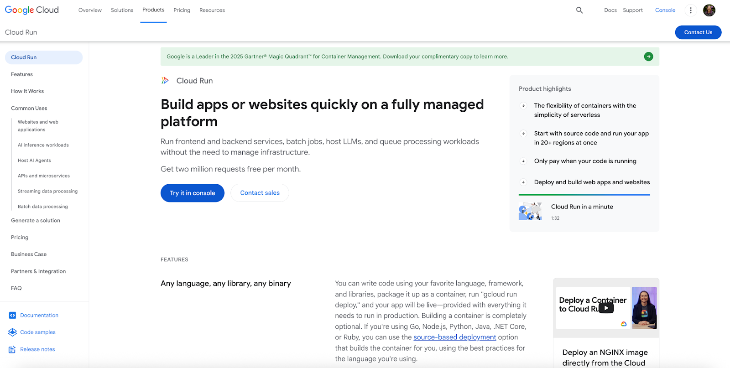The width and height of the screenshot is (730, 368).
Task: Expand 'The flexibility of containers' highlight
Action: coord(523,106)
